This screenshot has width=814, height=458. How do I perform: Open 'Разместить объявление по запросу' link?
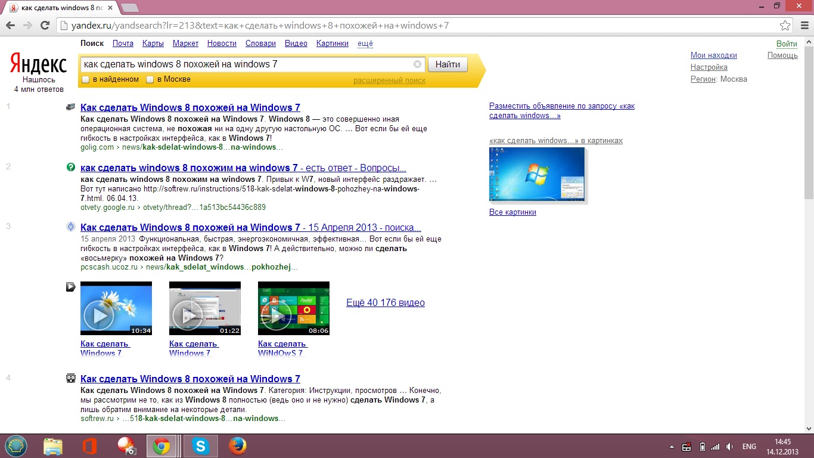tap(562, 111)
